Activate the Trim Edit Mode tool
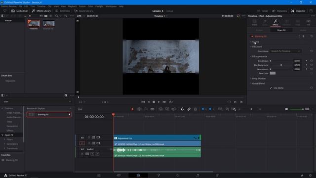 [x=139, y=109]
